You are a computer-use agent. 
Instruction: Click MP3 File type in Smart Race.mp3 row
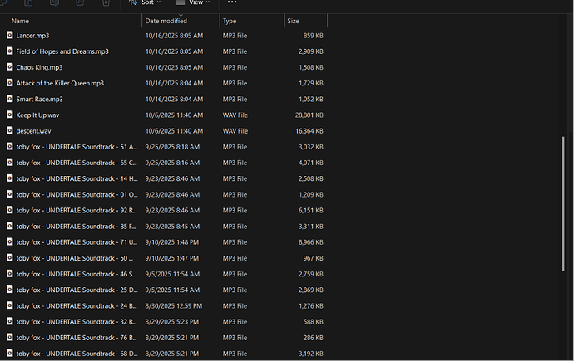click(x=235, y=100)
